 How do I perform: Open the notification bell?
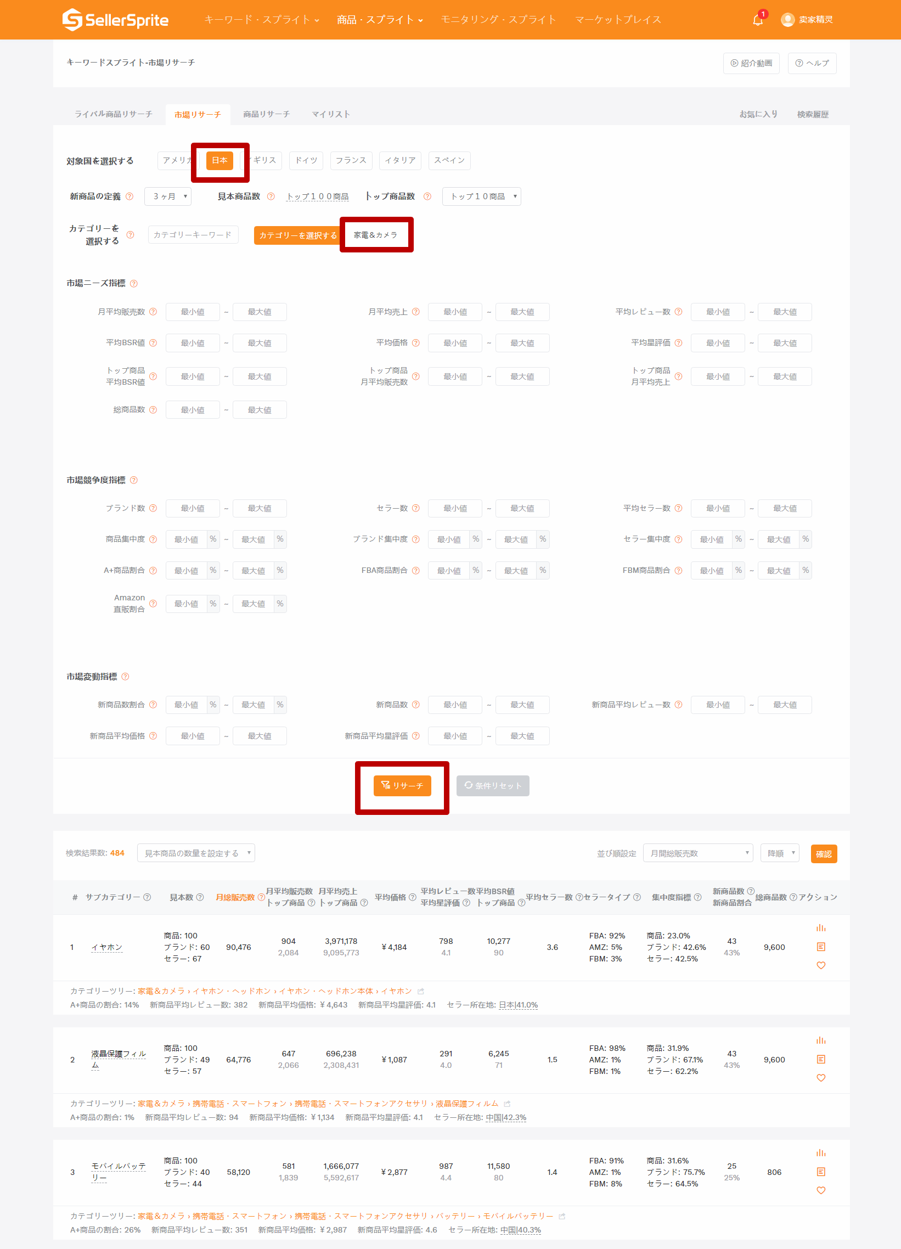(x=758, y=20)
